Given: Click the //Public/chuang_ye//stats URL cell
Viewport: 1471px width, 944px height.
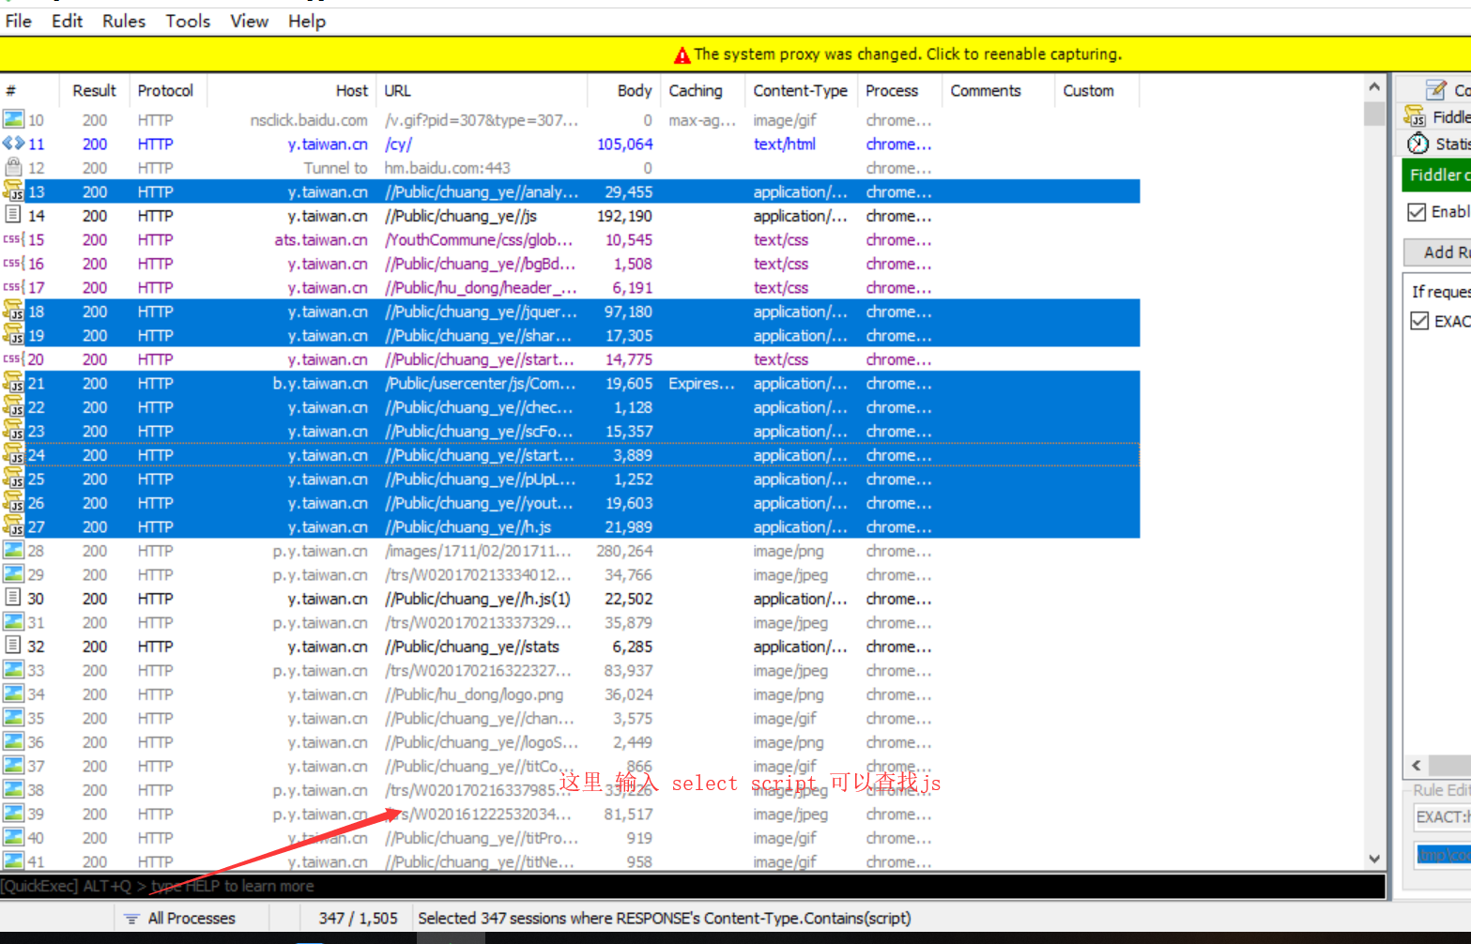Looking at the screenshot, I should click(x=471, y=647).
